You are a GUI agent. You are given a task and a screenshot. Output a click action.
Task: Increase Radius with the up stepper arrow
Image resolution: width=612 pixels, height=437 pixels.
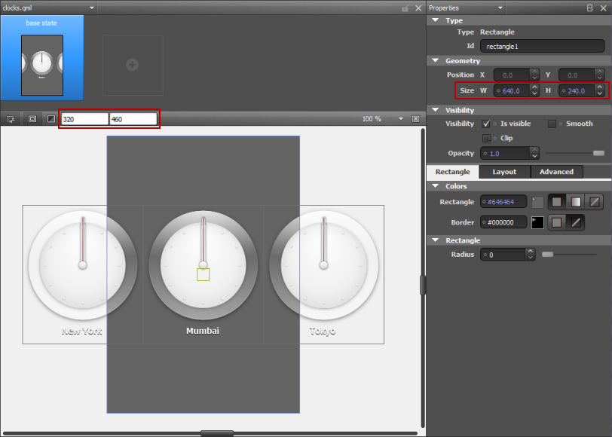point(530,252)
